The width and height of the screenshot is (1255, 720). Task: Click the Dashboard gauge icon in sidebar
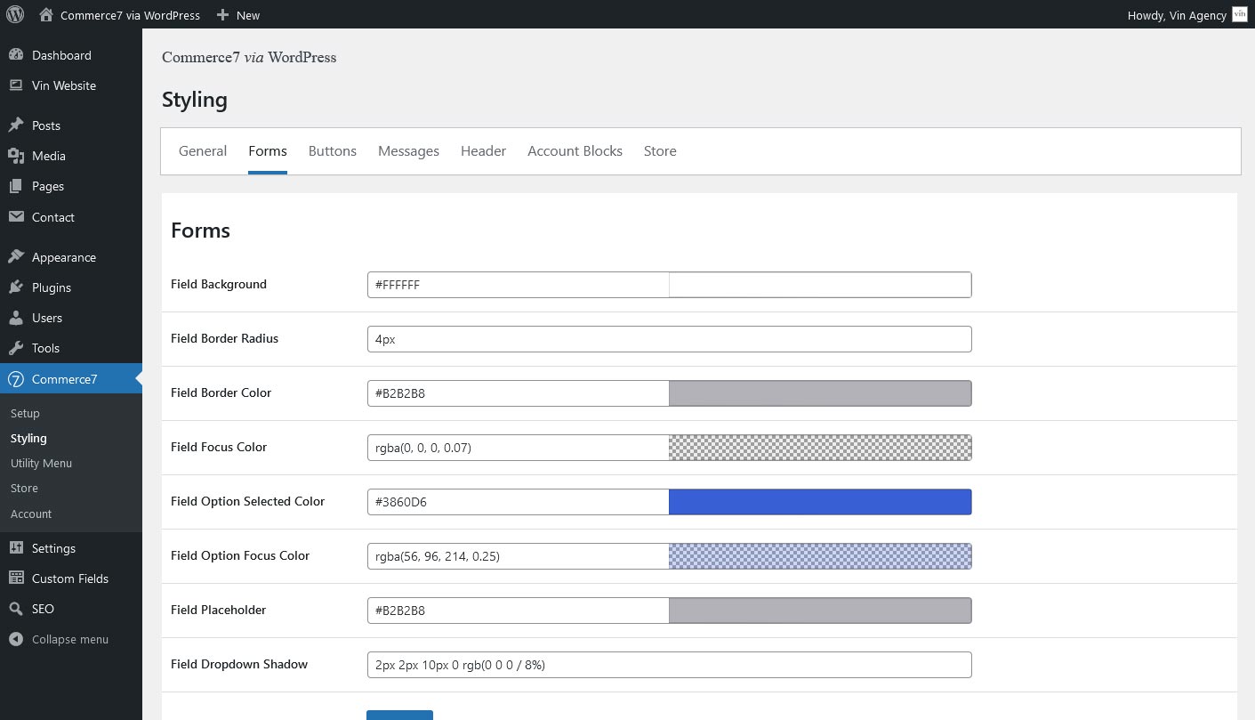pyautogui.click(x=16, y=55)
